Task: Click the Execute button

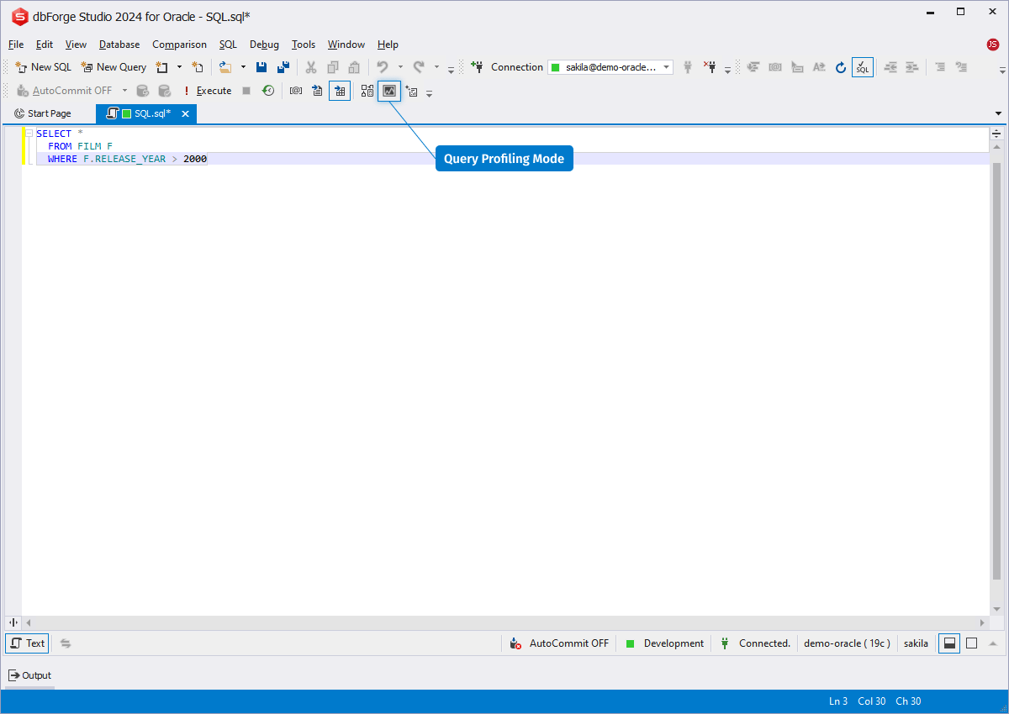Action: (x=207, y=91)
